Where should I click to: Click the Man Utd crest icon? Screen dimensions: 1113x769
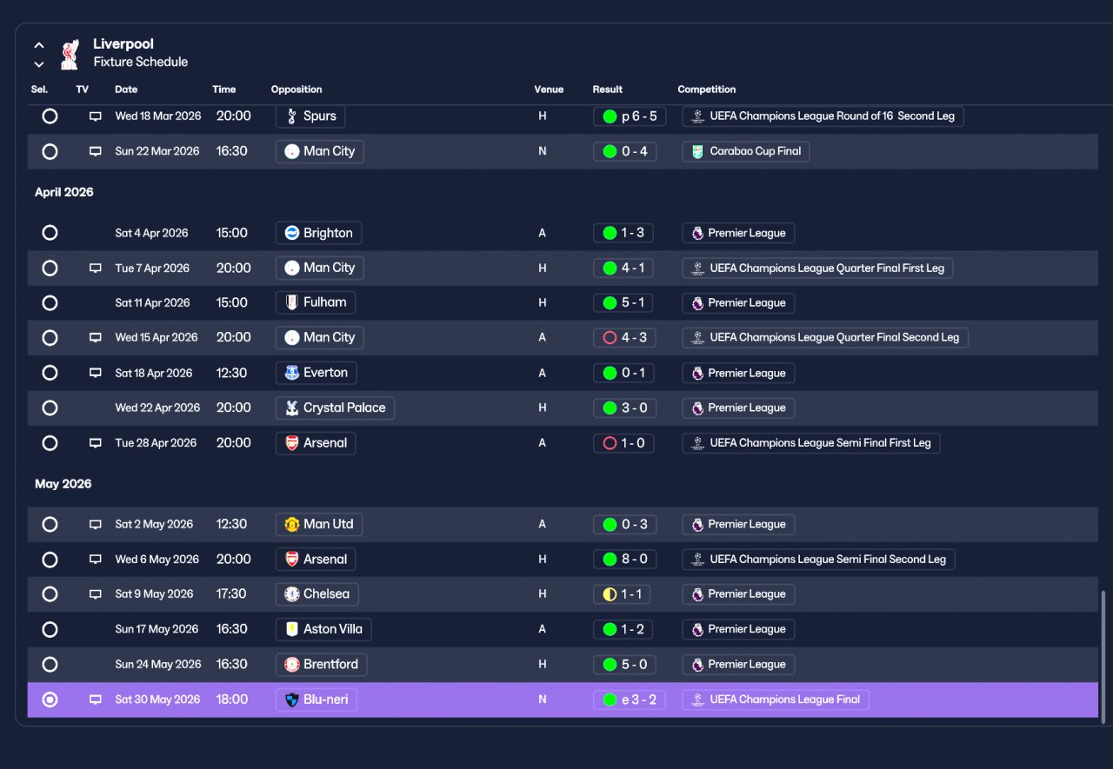tap(292, 524)
